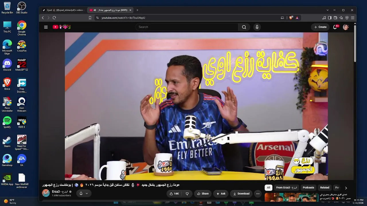
Task: Open Discord desktop icon
Action: click(7, 65)
